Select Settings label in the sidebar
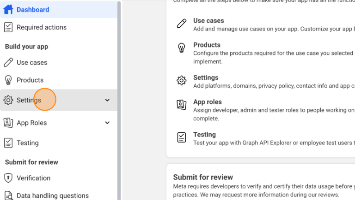Viewport: 355px width, 202px height. tap(29, 100)
